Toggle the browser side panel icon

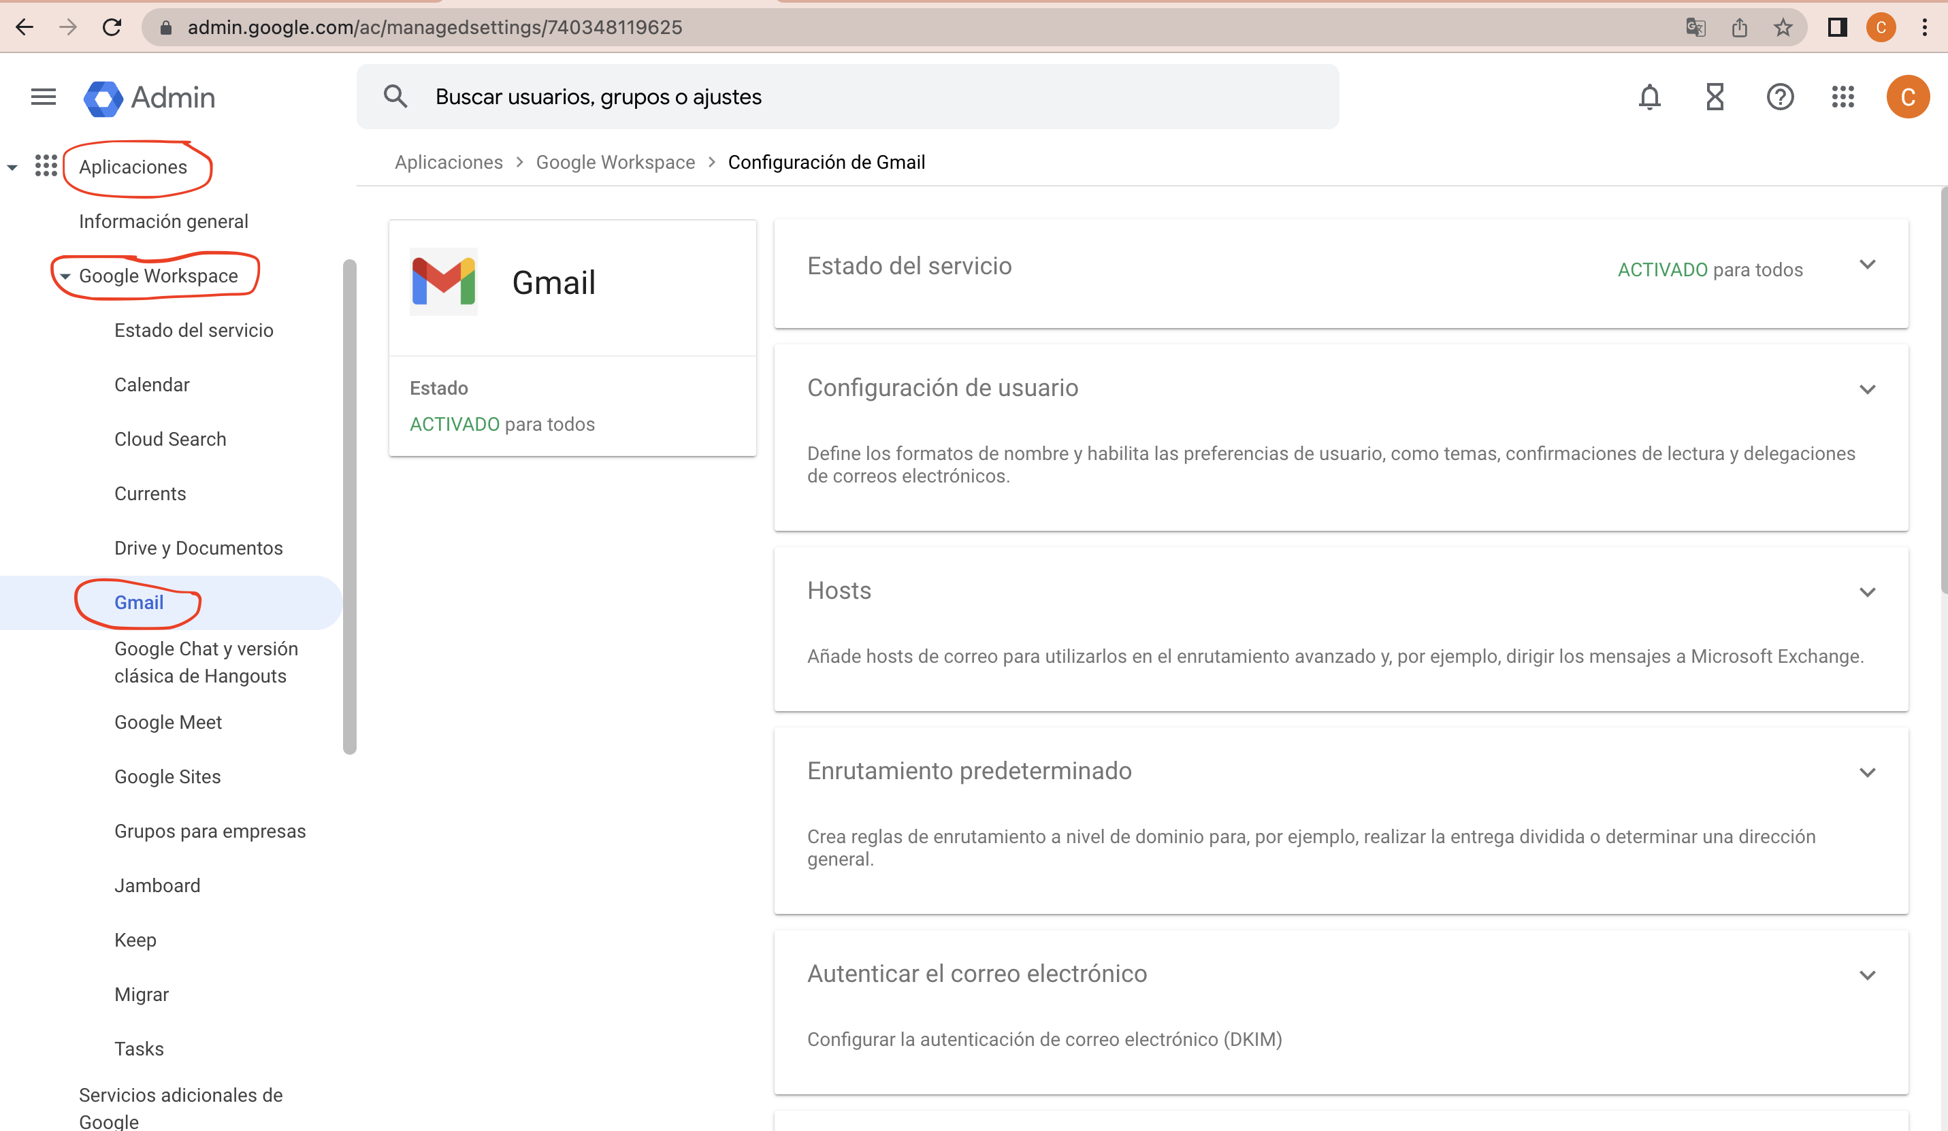1838,28
